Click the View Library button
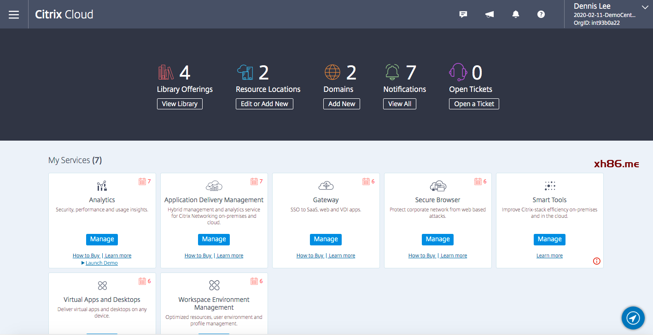Viewport: 653px width, 335px height. [180, 104]
